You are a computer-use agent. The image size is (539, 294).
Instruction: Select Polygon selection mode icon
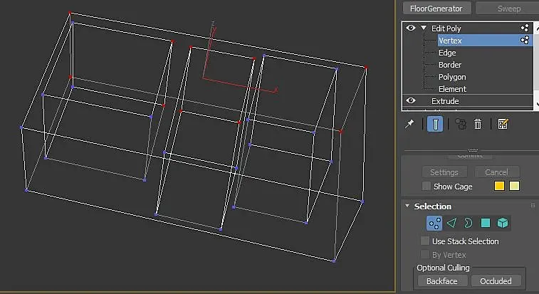pos(486,223)
